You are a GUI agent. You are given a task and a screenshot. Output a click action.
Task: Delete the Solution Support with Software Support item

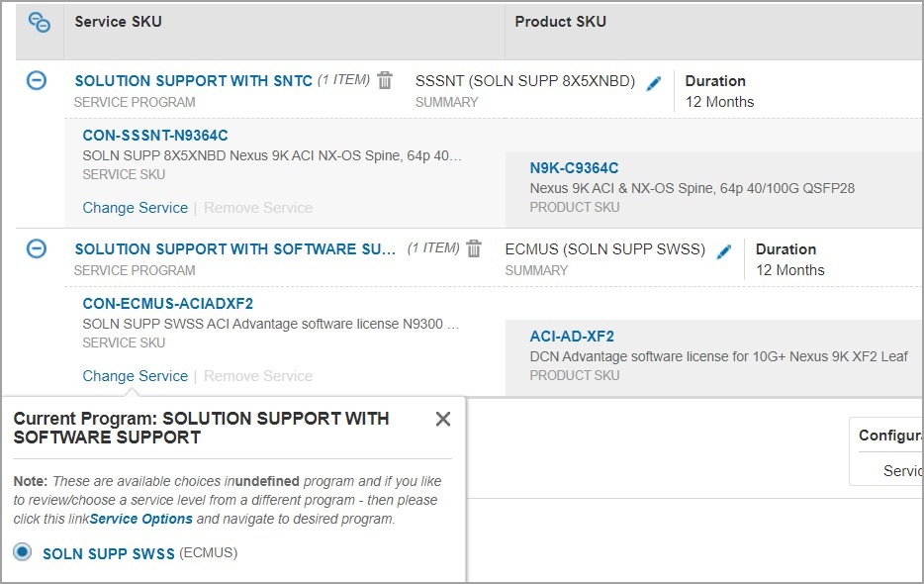(474, 249)
